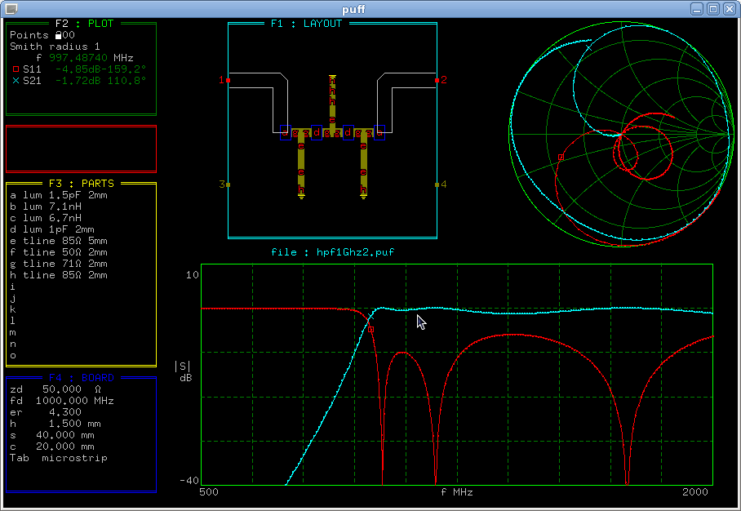This screenshot has width=741, height=511.
Task: Click the ground symbol atop the center stub
Action: tap(332, 77)
